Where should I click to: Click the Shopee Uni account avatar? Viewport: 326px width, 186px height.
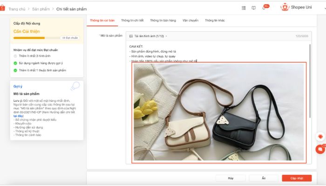(285, 7)
